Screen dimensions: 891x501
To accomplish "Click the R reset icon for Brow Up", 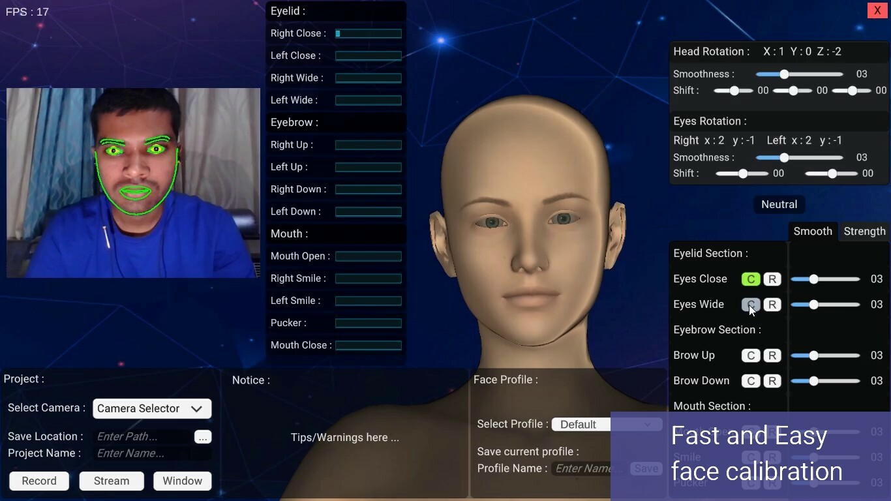I will [x=772, y=356].
